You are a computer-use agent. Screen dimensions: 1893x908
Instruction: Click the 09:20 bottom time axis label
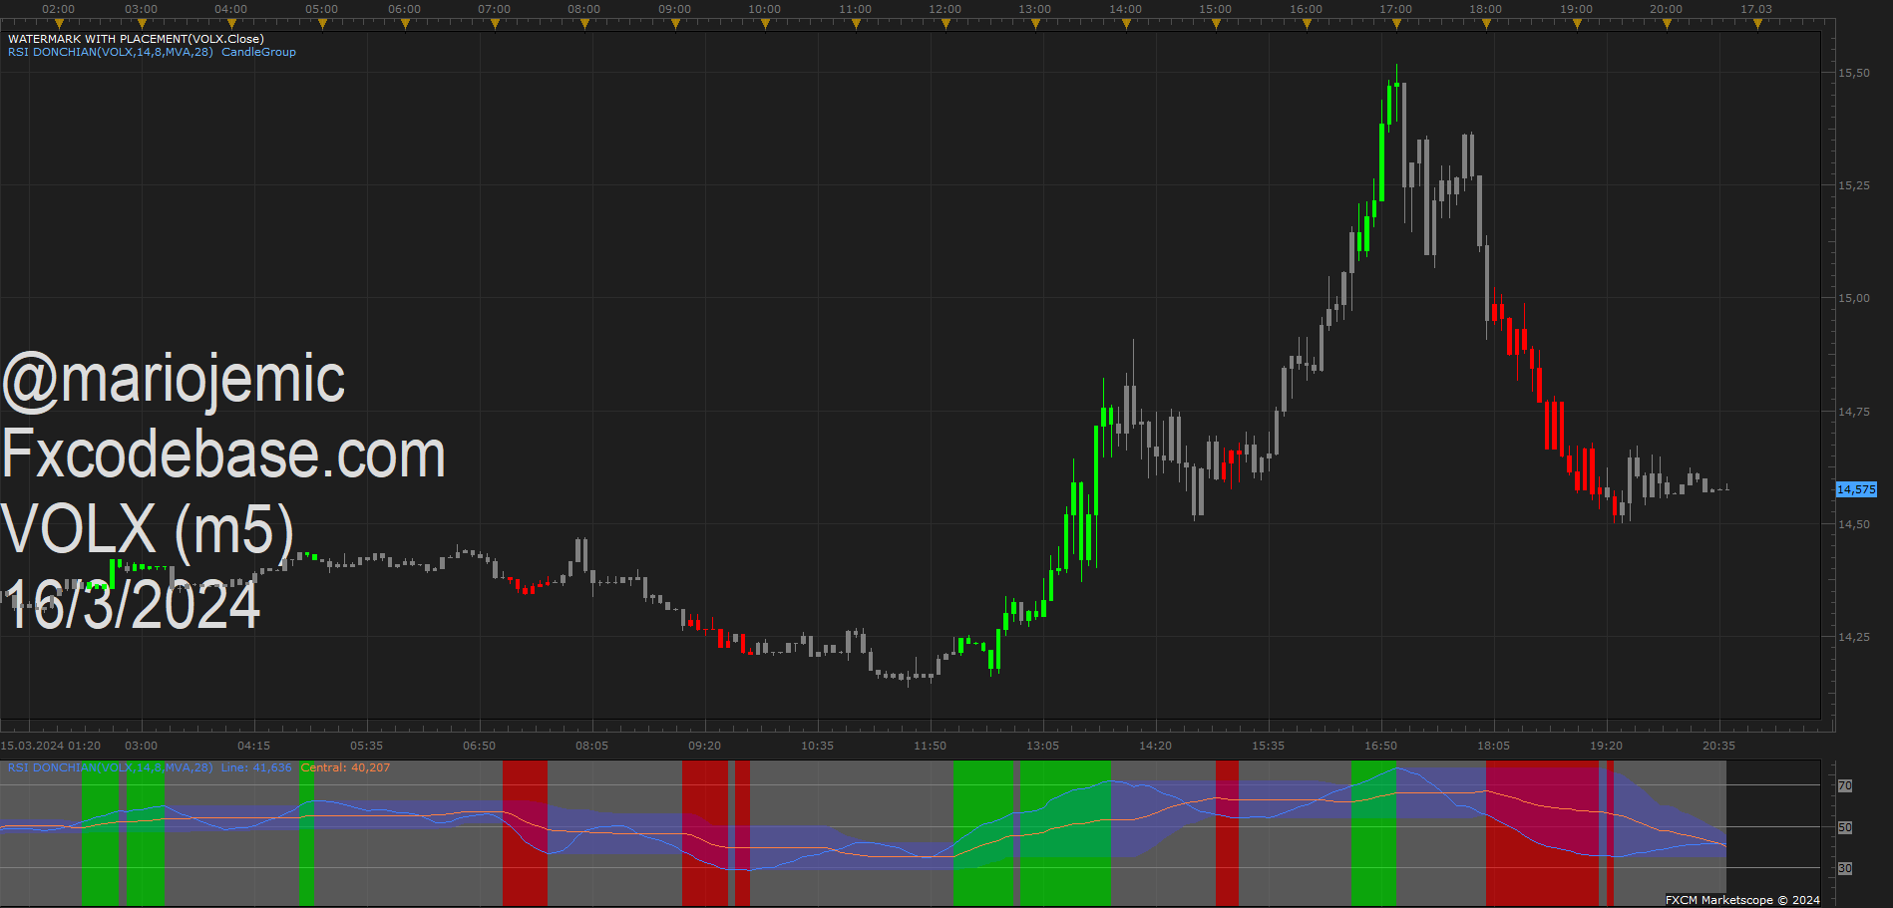(x=705, y=746)
